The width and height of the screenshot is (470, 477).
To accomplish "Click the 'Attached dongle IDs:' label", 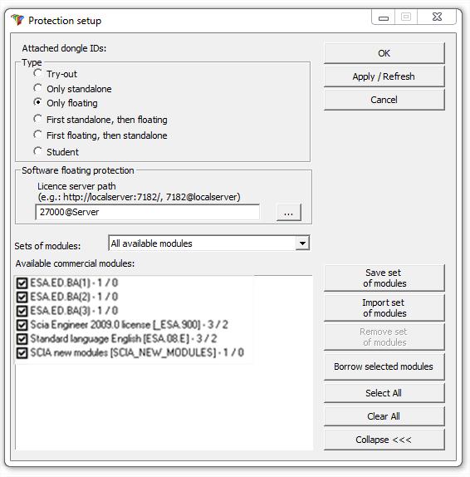I will (64, 48).
